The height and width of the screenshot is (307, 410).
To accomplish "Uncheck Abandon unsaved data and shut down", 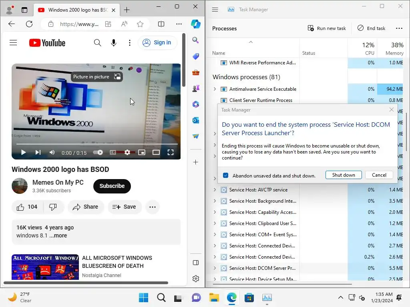I will coord(226,175).
